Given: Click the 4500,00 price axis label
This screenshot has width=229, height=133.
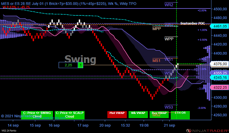Looking at the screenshot, I should (220, 9).
